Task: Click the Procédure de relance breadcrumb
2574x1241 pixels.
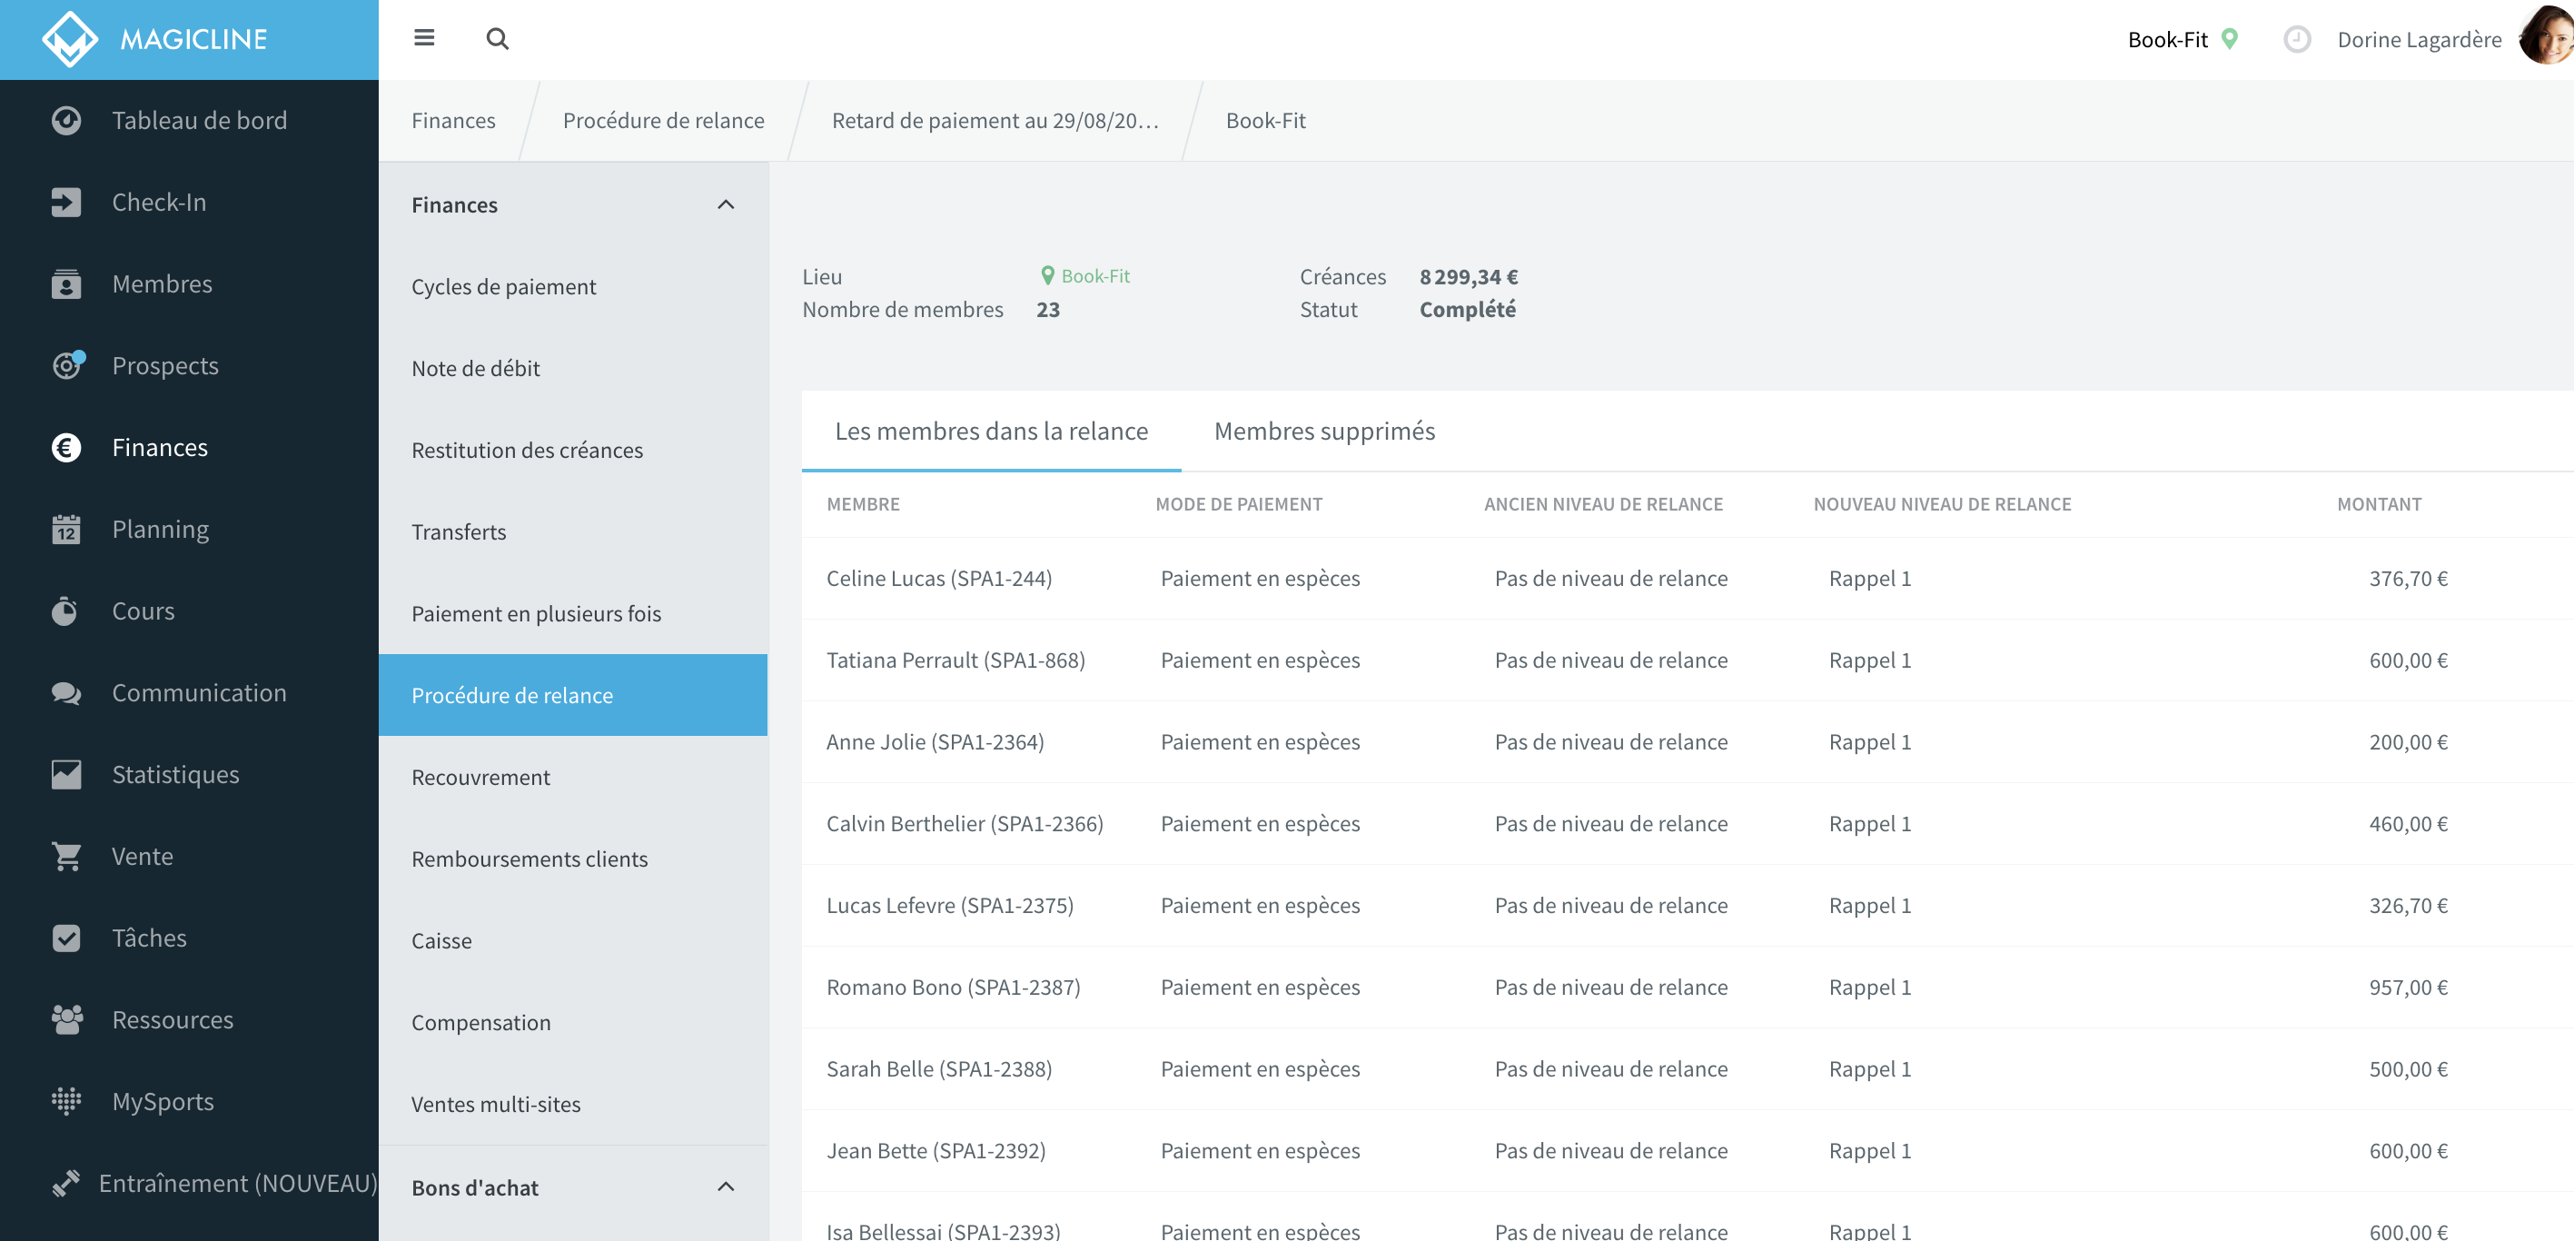Action: pyautogui.click(x=664, y=121)
